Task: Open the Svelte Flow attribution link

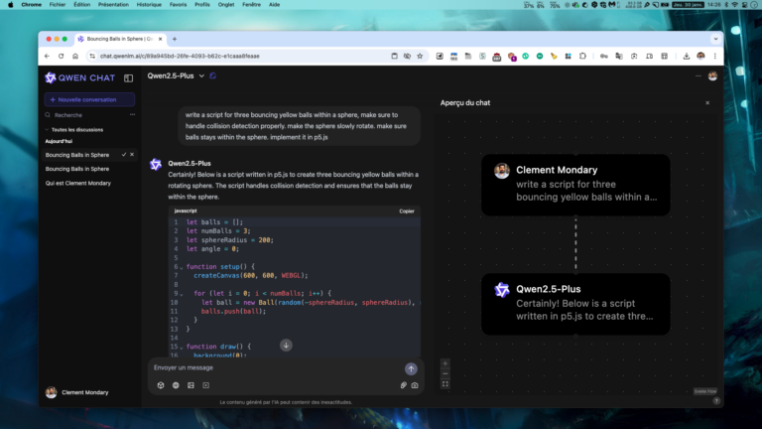Action: pos(705,391)
